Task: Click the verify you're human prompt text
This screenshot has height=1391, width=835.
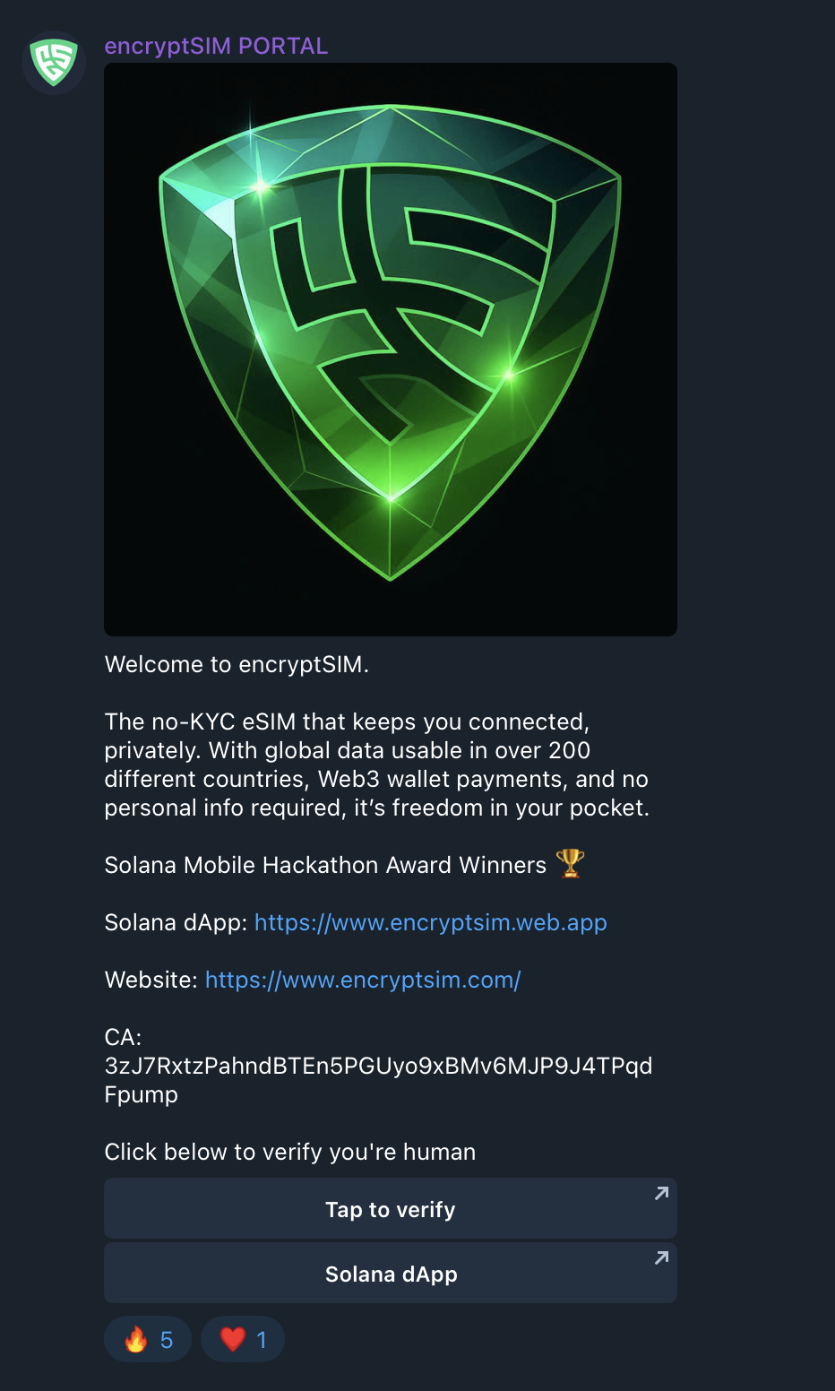Action: [290, 1152]
